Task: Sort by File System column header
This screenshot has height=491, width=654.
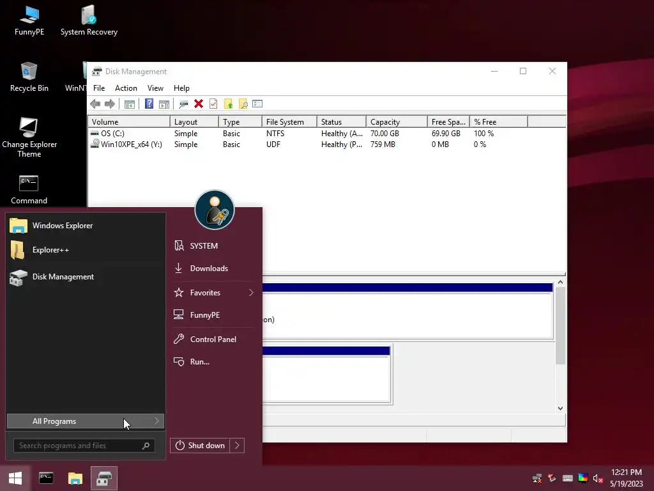Action: click(x=289, y=122)
